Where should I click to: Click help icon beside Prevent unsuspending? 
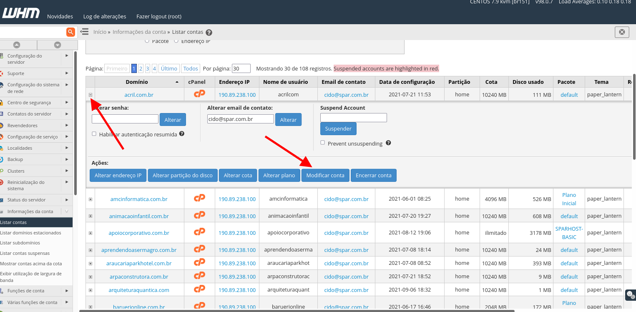[388, 143]
